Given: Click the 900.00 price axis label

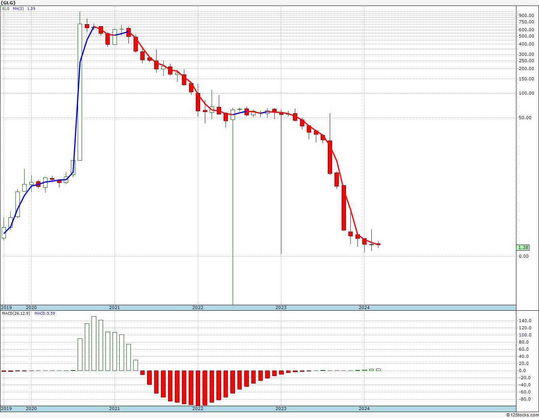Looking at the screenshot, I should tap(526, 15).
